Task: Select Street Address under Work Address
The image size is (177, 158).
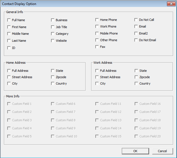Action: (x=97, y=77)
